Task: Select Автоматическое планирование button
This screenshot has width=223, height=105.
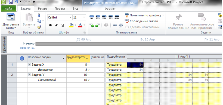Action: tap(202, 21)
